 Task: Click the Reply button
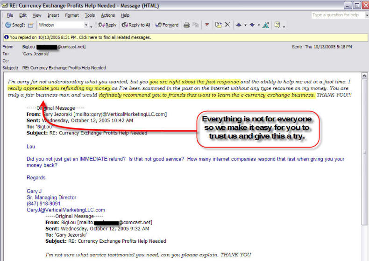107,25
